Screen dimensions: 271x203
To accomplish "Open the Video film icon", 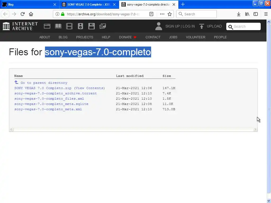I will click(x=69, y=26).
